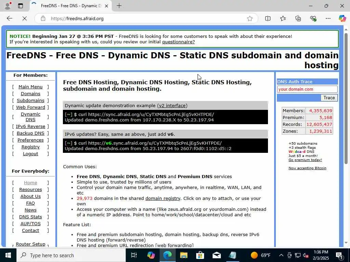350x262 pixels.
Task: Open the weather widget showing 69°F
Action: [x=260, y=255]
